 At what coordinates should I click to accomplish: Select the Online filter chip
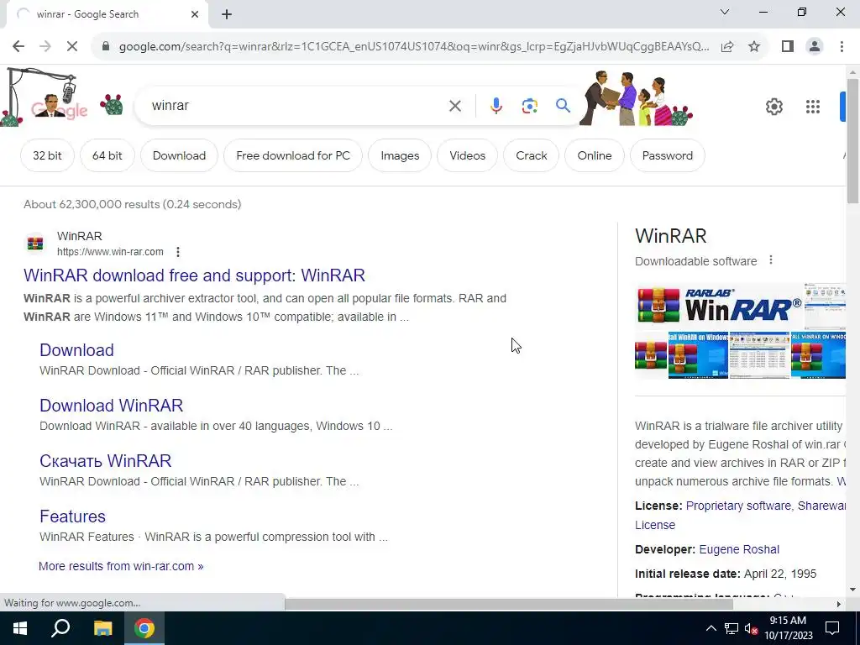(594, 155)
